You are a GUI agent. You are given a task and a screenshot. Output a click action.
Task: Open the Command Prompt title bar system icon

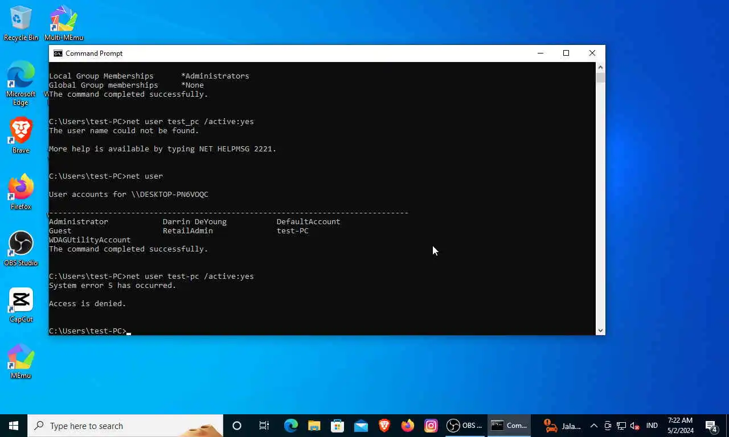[58, 53]
